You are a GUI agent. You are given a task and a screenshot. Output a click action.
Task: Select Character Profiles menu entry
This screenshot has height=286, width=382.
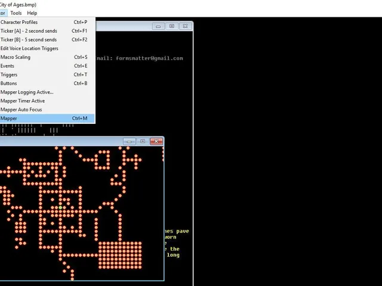pos(48,22)
